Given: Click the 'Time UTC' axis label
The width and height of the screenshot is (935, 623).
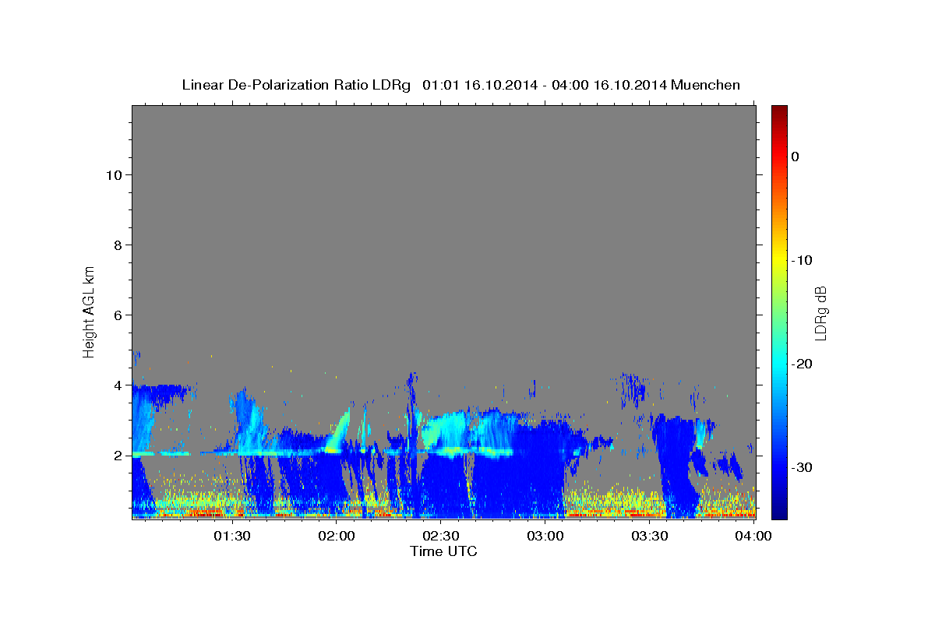Looking at the screenshot, I should (x=443, y=551).
